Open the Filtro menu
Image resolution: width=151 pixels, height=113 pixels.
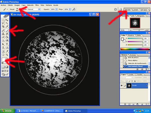tap(37, 5)
